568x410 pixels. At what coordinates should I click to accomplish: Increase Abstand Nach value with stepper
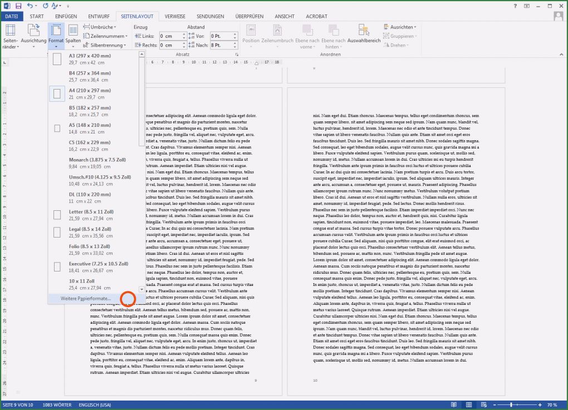(x=235, y=43)
